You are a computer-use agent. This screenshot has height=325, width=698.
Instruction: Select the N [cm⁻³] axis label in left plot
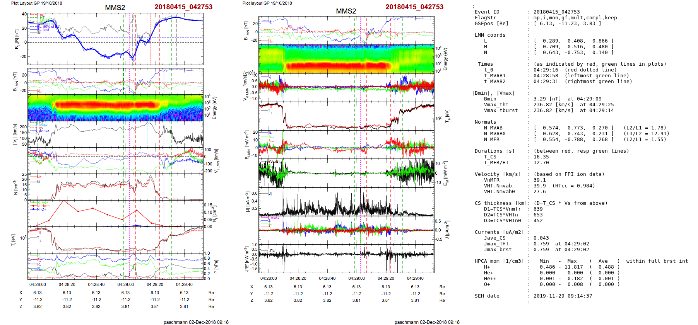coord(15,187)
